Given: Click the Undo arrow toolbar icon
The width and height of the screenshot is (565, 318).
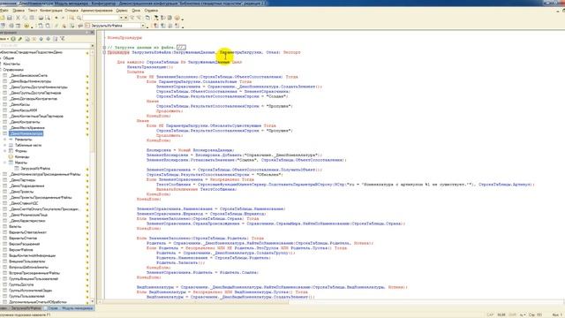Looking at the screenshot, I should pyautogui.click(x=56, y=18).
